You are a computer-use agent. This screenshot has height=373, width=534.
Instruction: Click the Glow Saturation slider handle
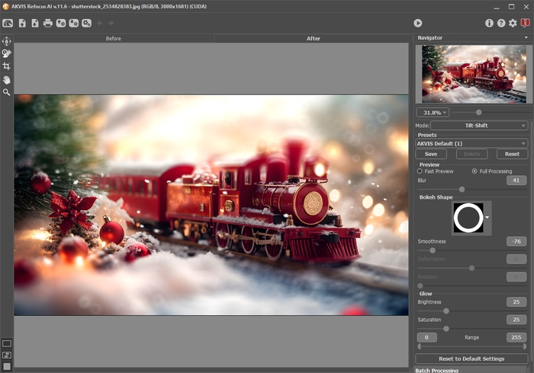click(x=446, y=329)
